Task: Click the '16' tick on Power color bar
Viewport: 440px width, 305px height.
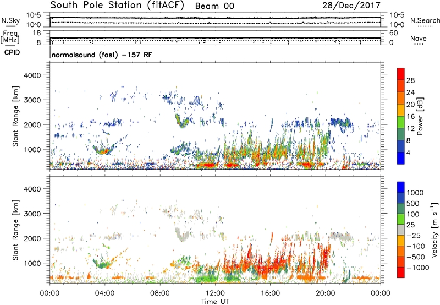Action: 410,117
